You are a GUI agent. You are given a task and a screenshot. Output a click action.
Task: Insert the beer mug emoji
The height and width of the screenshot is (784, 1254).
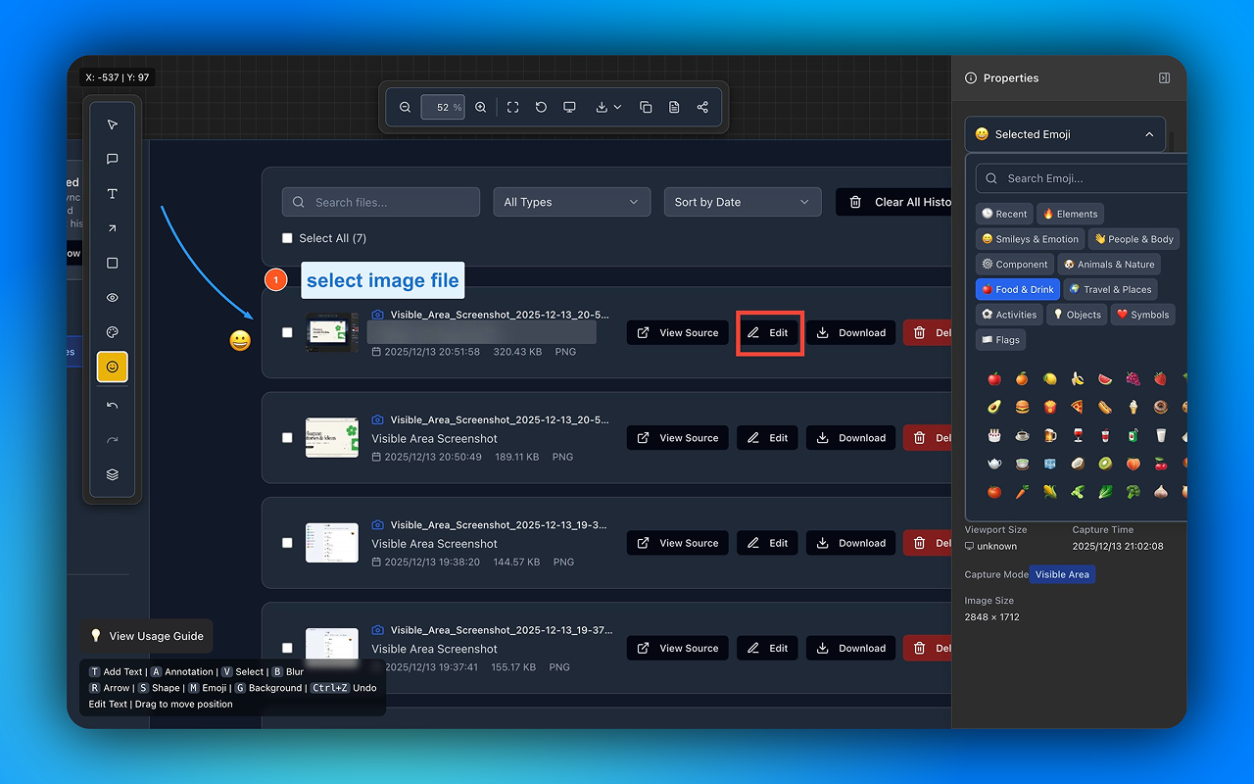[x=1049, y=435]
